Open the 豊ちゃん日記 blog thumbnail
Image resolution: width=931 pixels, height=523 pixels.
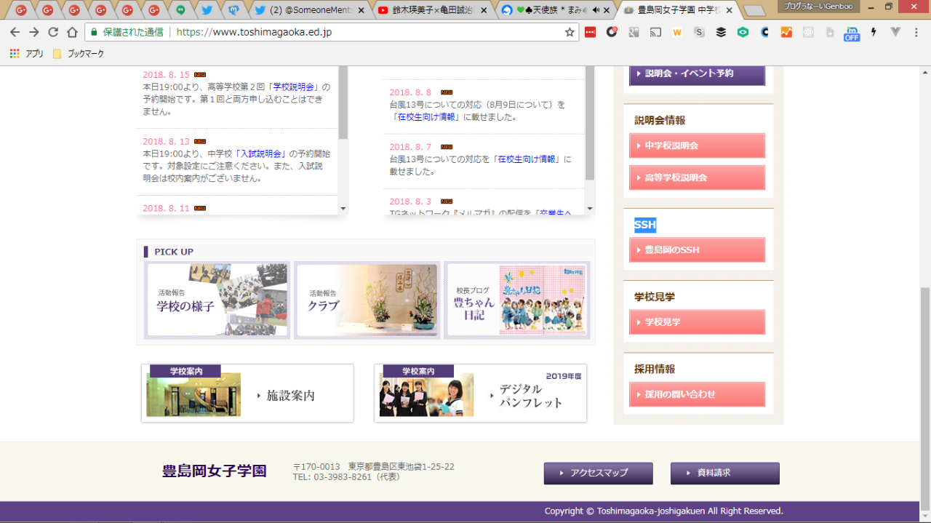tap(516, 300)
